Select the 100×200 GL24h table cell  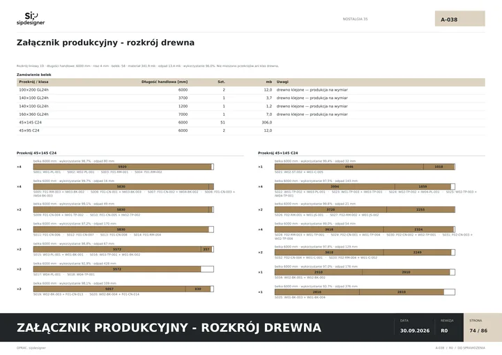click(x=34, y=90)
